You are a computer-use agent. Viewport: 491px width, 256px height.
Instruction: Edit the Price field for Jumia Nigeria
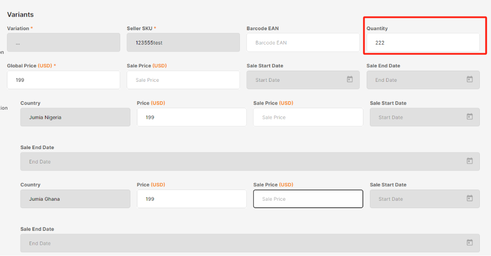(x=191, y=118)
